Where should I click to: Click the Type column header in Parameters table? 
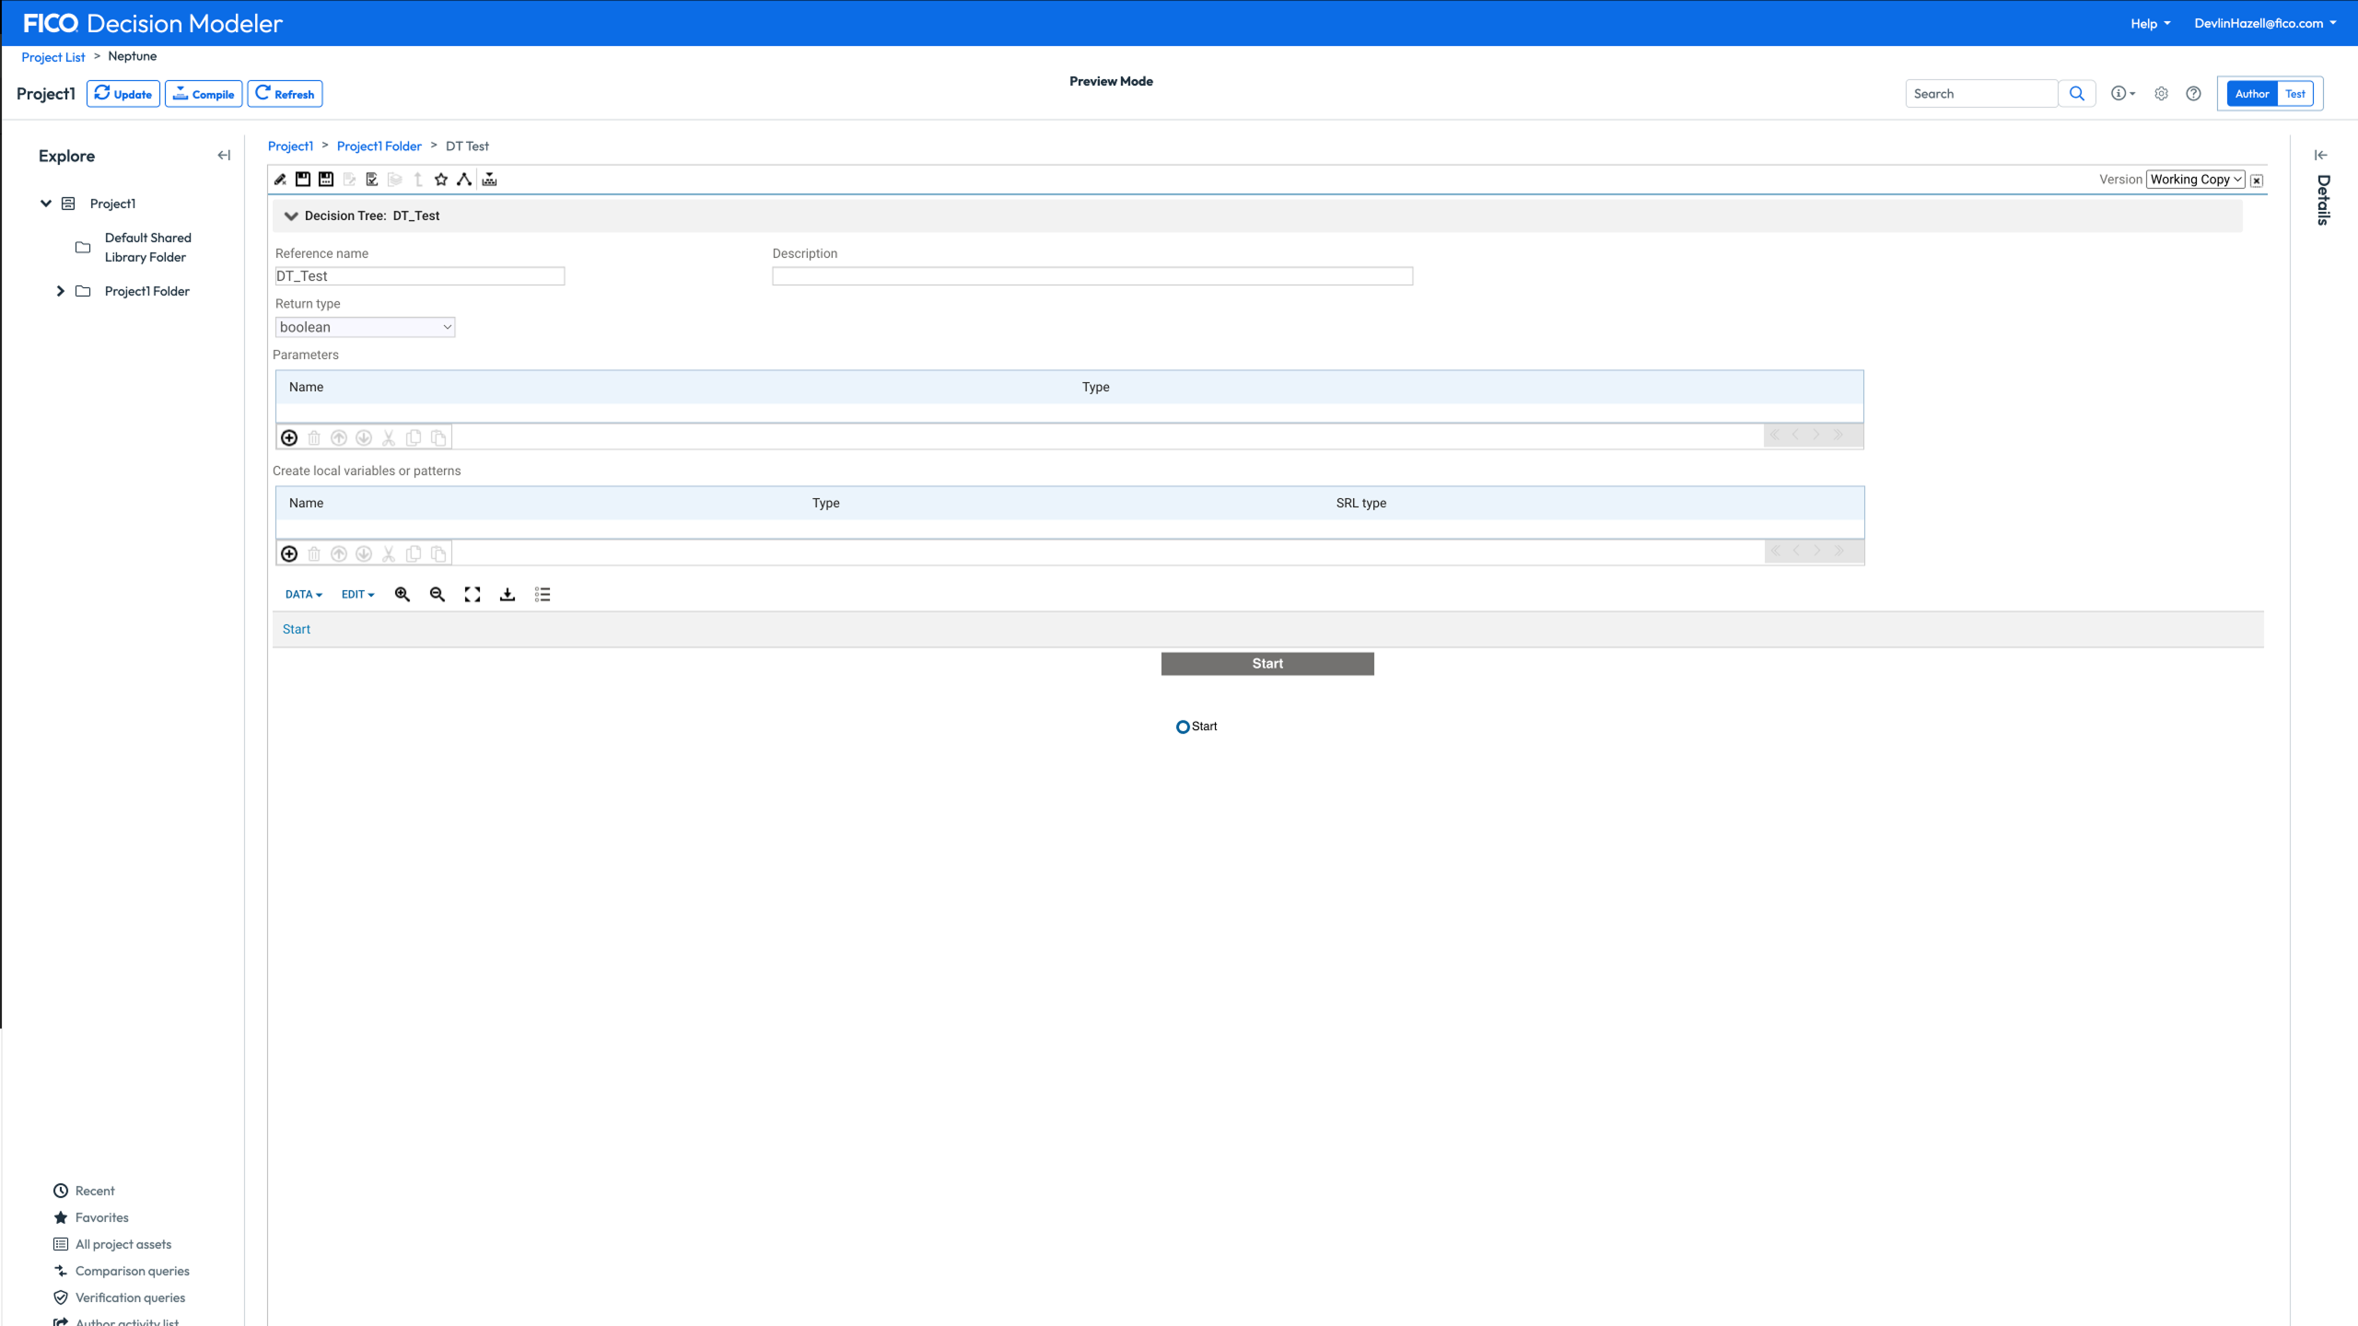[1096, 388]
